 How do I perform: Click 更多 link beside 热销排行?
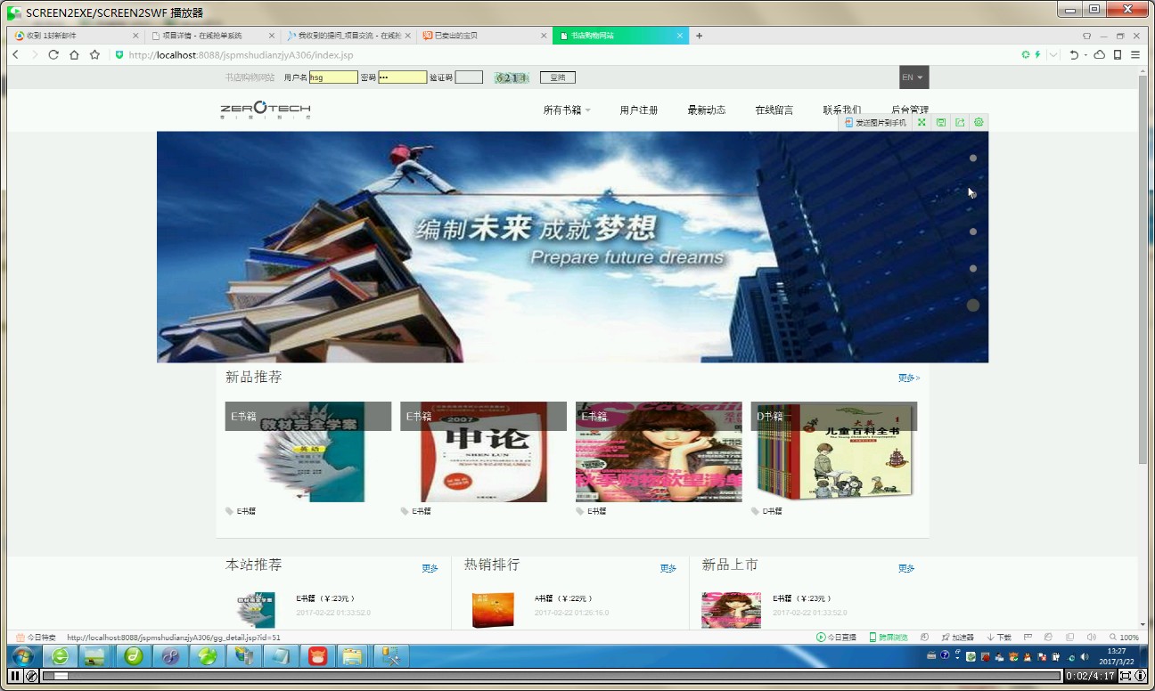tap(668, 568)
